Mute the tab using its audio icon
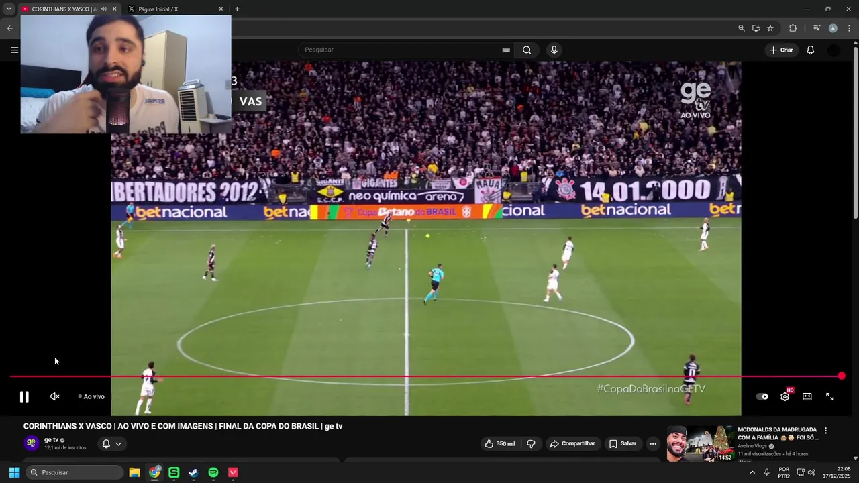859x483 pixels. [x=103, y=9]
